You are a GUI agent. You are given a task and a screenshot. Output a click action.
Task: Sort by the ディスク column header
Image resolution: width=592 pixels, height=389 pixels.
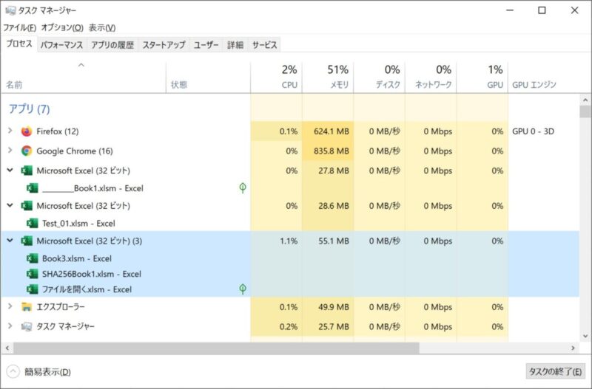pyautogui.click(x=380, y=78)
